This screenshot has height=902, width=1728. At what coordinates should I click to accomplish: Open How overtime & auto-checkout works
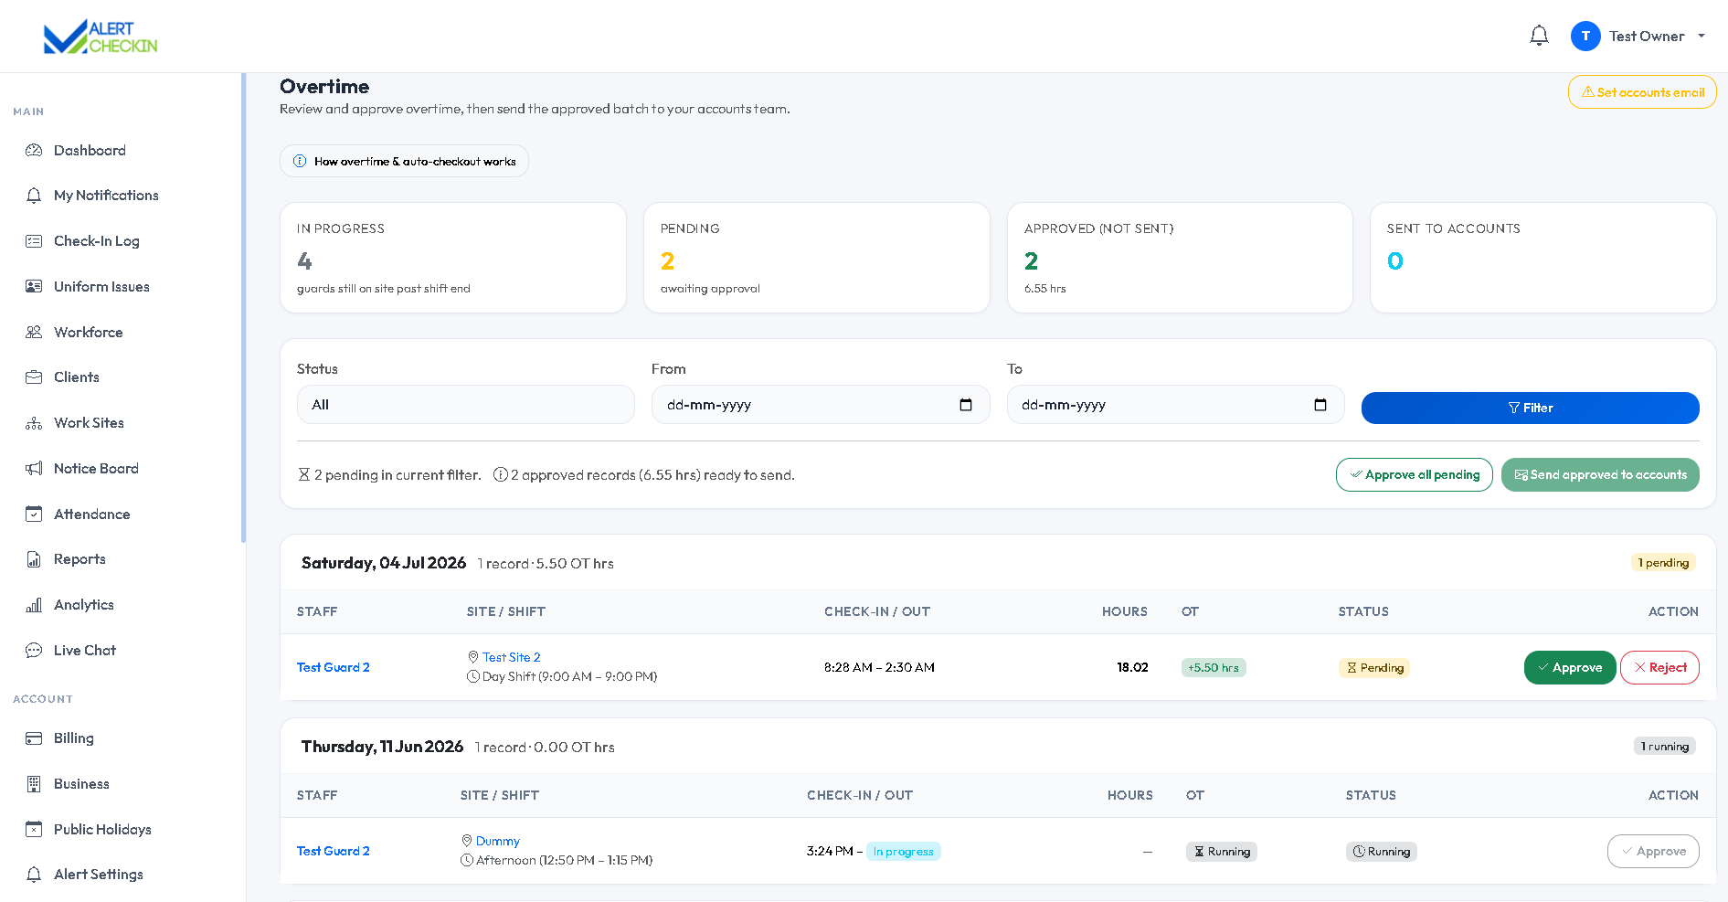coord(404,161)
